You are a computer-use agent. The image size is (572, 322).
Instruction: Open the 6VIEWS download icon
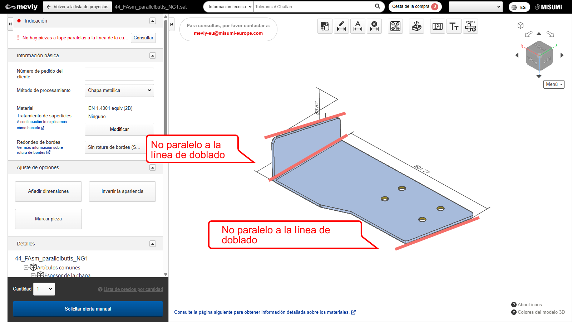[x=470, y=26]
